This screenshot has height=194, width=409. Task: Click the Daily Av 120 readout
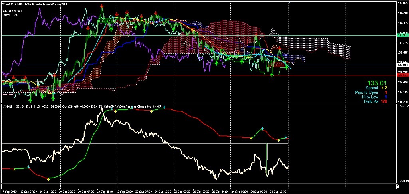375,101
